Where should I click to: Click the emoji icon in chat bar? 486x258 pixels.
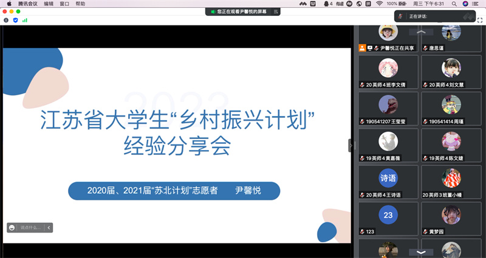click(12, 228)
